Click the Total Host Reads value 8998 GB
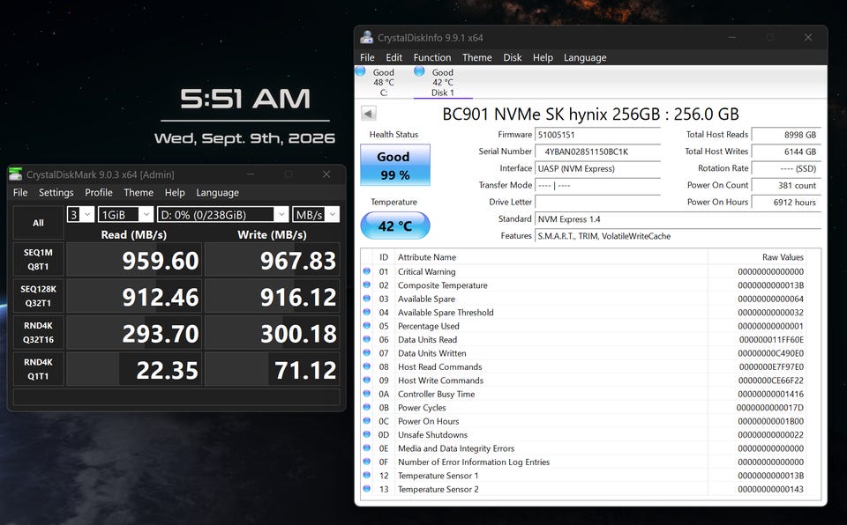This screenshot has width=847, height=525. point(786,135)
